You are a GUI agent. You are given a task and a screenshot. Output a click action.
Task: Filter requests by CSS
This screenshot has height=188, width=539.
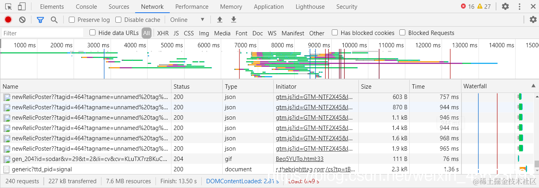189,33
